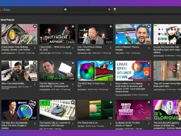The image size is (181, 136).
Task: Star the Psychic Signatures video
Action: pyautogui.click(x=73, y=63)
